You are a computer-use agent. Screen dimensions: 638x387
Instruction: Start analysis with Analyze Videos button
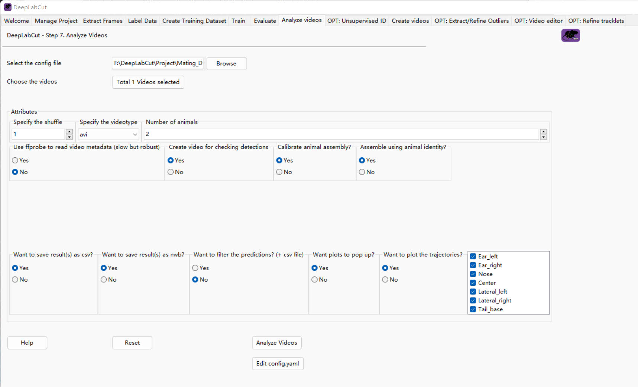277,343
